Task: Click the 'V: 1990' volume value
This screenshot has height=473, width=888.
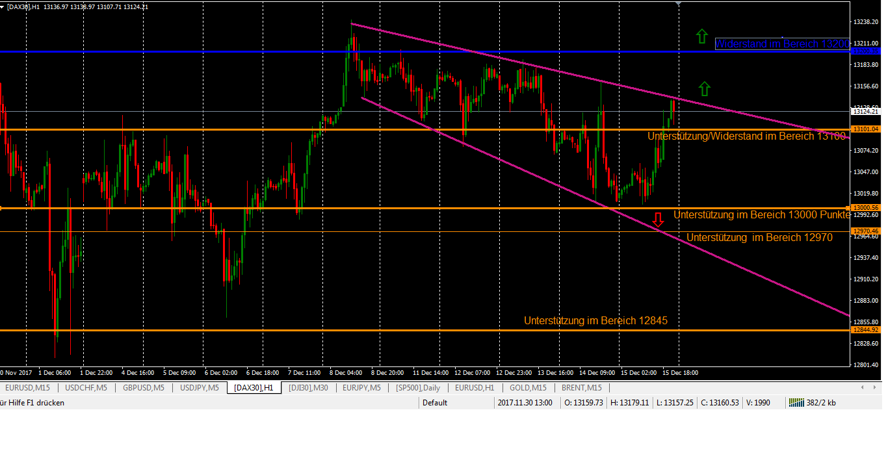Action: point(758,403)
